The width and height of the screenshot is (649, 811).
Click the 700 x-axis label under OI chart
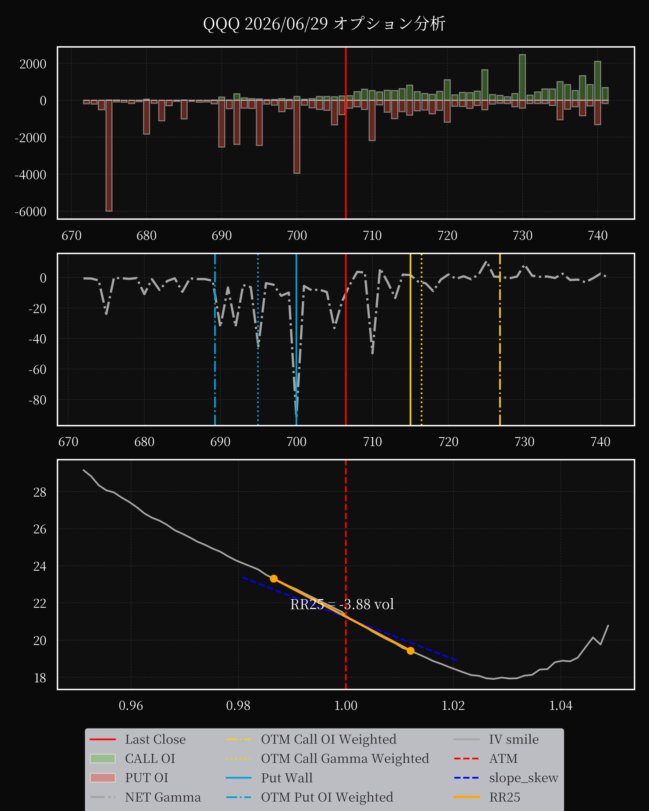pyautogui.click(x=297, y=235)
